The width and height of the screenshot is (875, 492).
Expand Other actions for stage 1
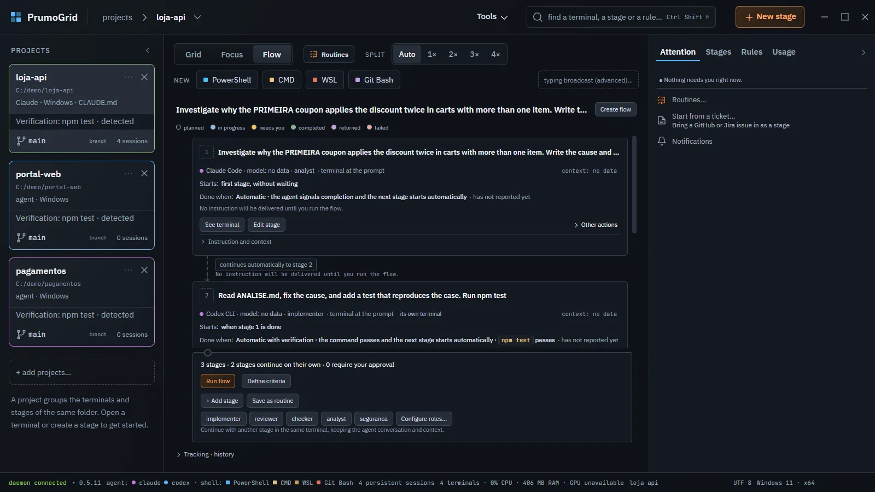596,225
